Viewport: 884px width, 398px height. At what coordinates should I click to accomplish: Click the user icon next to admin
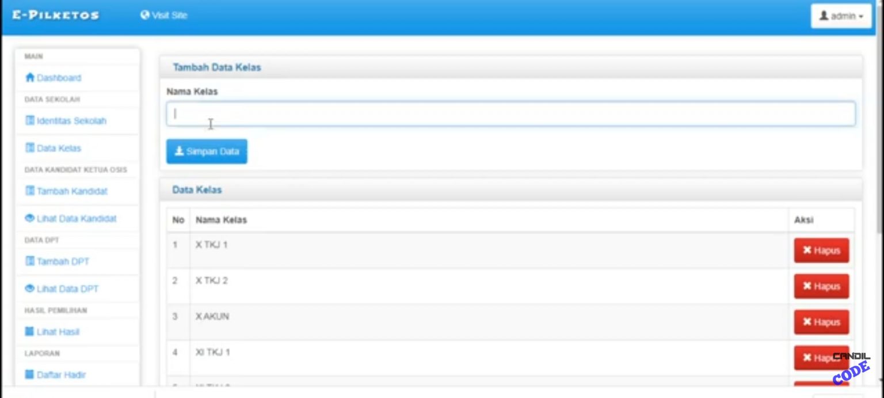pyautogui.click(x=824, y=16)
